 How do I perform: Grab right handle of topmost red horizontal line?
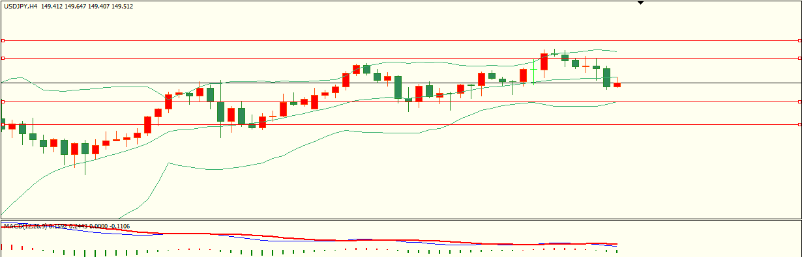(799, 40)
